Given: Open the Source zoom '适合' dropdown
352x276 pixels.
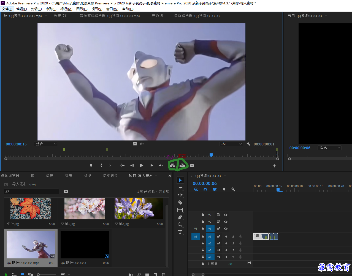Looking at the screenshot, I should pyautogui.click(x=46, y=144).
